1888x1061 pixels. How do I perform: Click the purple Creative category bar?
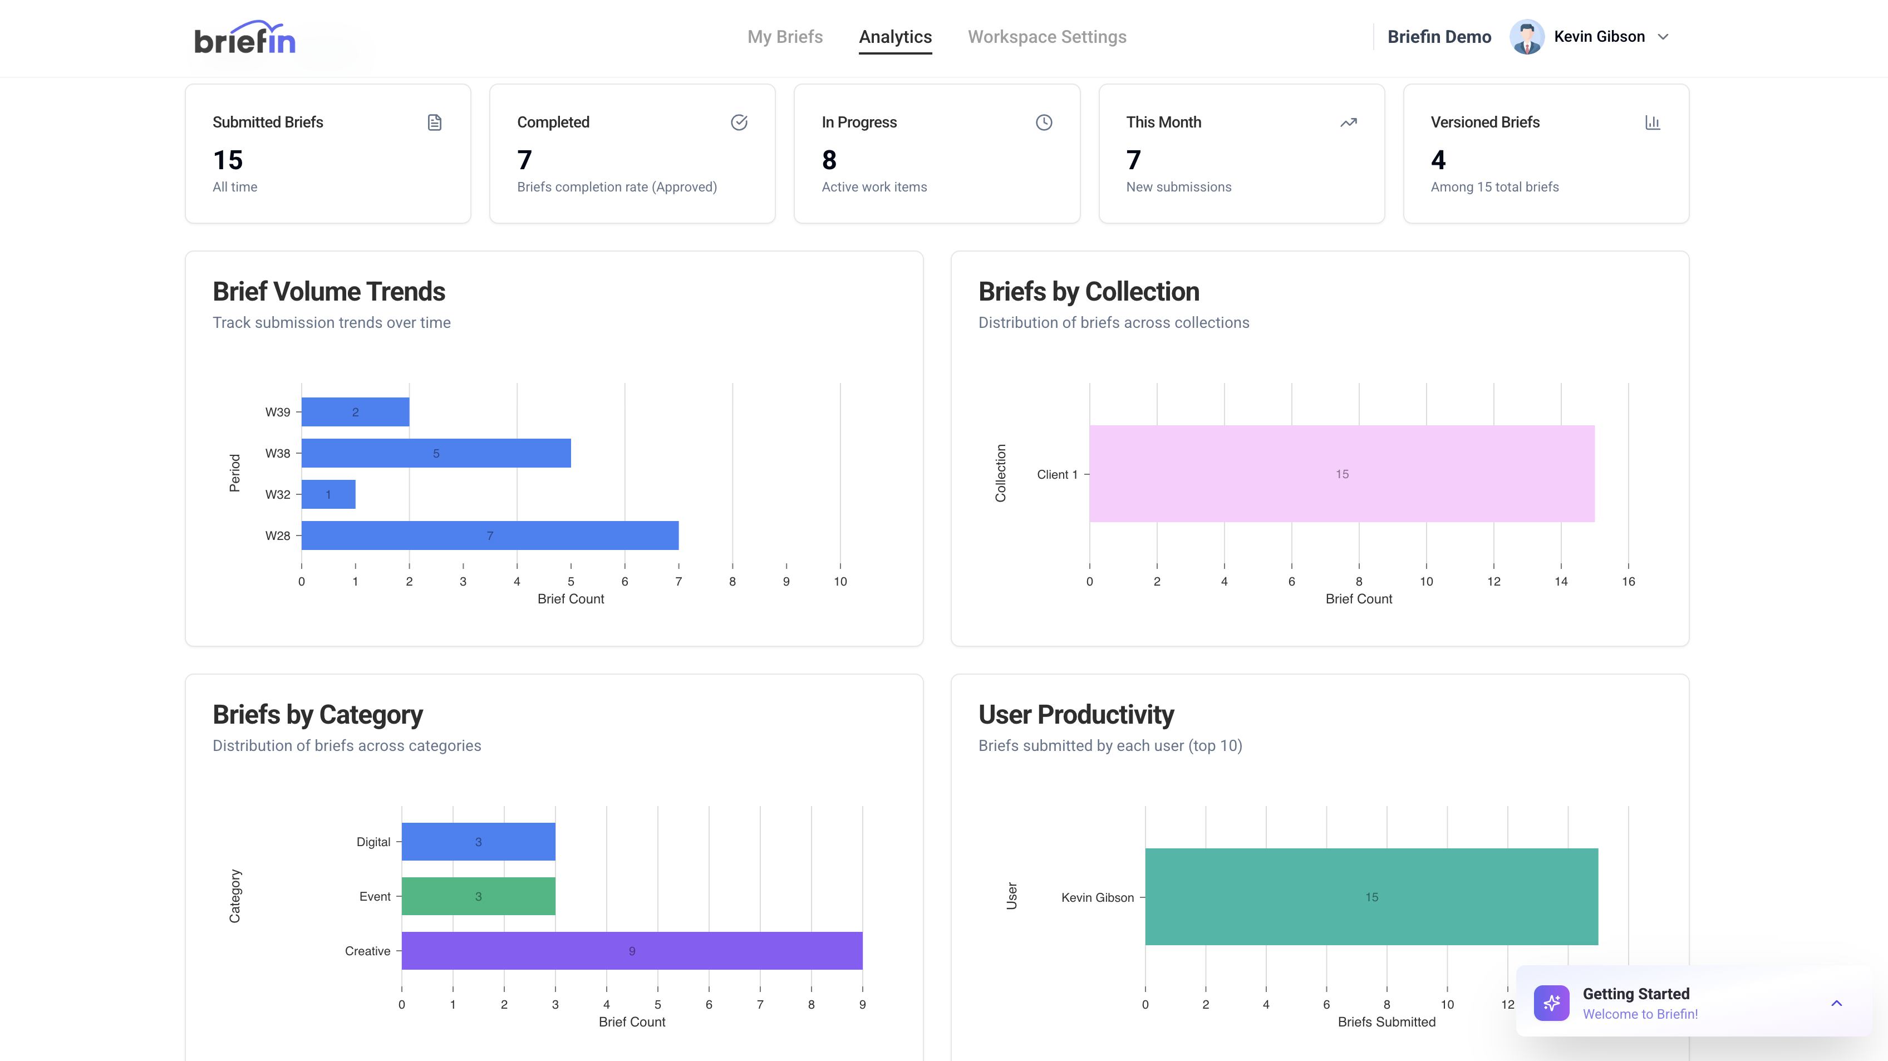click(x=632, y=951)
